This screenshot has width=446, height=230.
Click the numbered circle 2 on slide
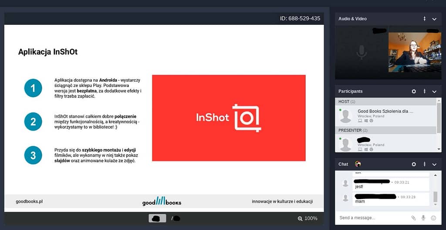coord(33,122)
